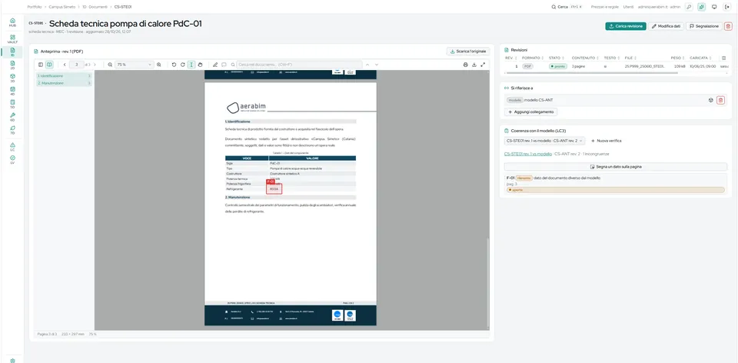Select the 6D maintenance sidebar icon
738x363 pixels.
pyautogui.click(x=12, y=117)
